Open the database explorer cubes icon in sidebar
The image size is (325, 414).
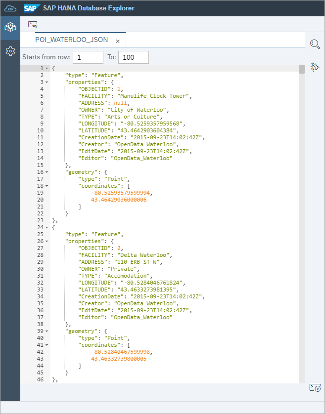10,28
